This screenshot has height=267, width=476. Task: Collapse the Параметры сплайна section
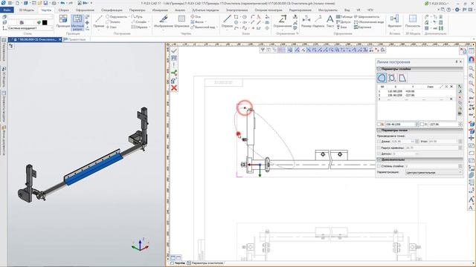379,69
